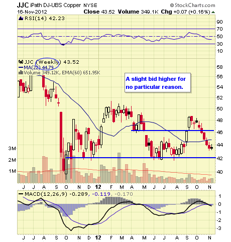This screenshot has height=242, width=231.
Task: Click the -2 label on MACD axis
Action: pyautogui.click(x=219, y=220)
